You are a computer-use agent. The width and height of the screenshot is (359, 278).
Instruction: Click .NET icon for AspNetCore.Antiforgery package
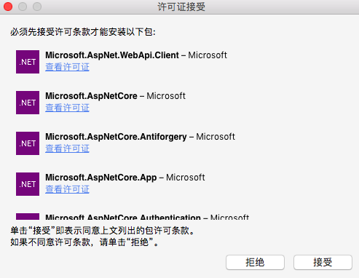click(28, 143)
